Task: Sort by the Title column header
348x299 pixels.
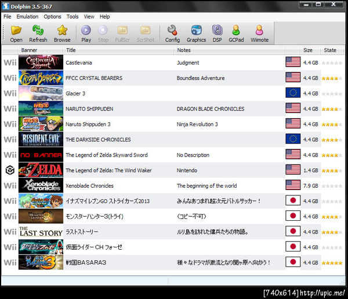Action: tap(119, 50)
